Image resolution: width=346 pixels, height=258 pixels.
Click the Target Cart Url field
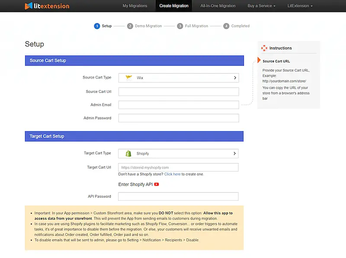coord(178,167)
